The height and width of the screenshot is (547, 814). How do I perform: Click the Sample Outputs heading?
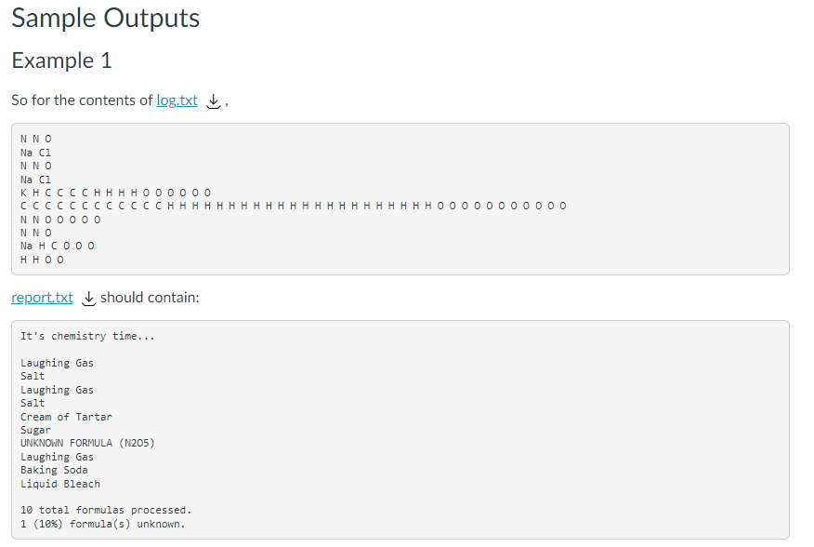point(105,19)
